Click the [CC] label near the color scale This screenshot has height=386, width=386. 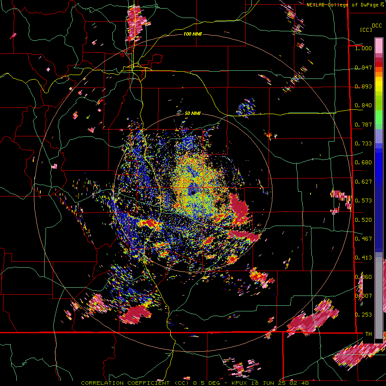[x=366, y=30]
